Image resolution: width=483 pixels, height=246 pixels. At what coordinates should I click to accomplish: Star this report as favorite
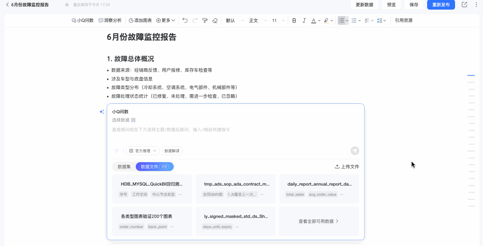[67, 5]
